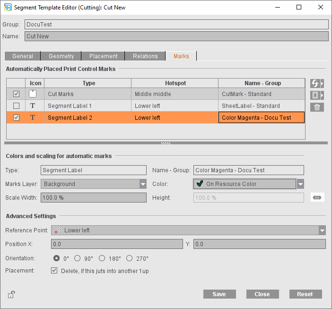Toggle the width-height chain link icon
Viewport: 332px width, 309px height.
317,198
